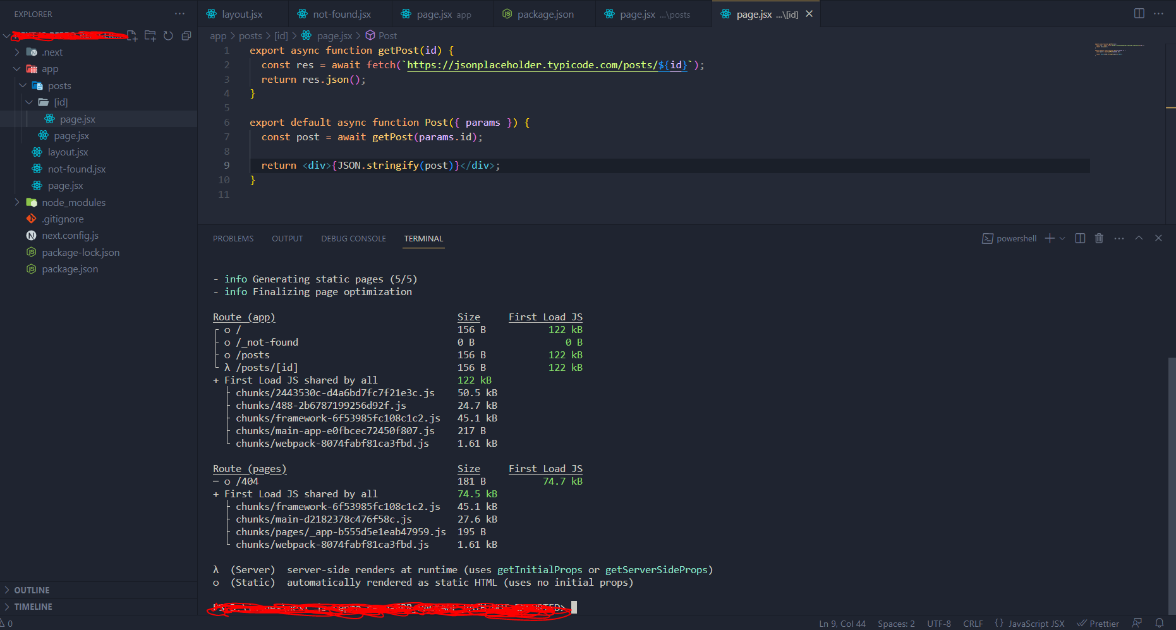
Task: Open a new integrated terminal
Action: 1048,238
